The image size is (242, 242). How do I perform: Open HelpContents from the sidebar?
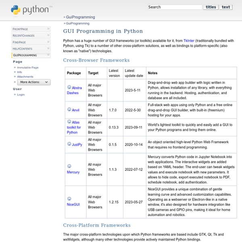point(31,49)
